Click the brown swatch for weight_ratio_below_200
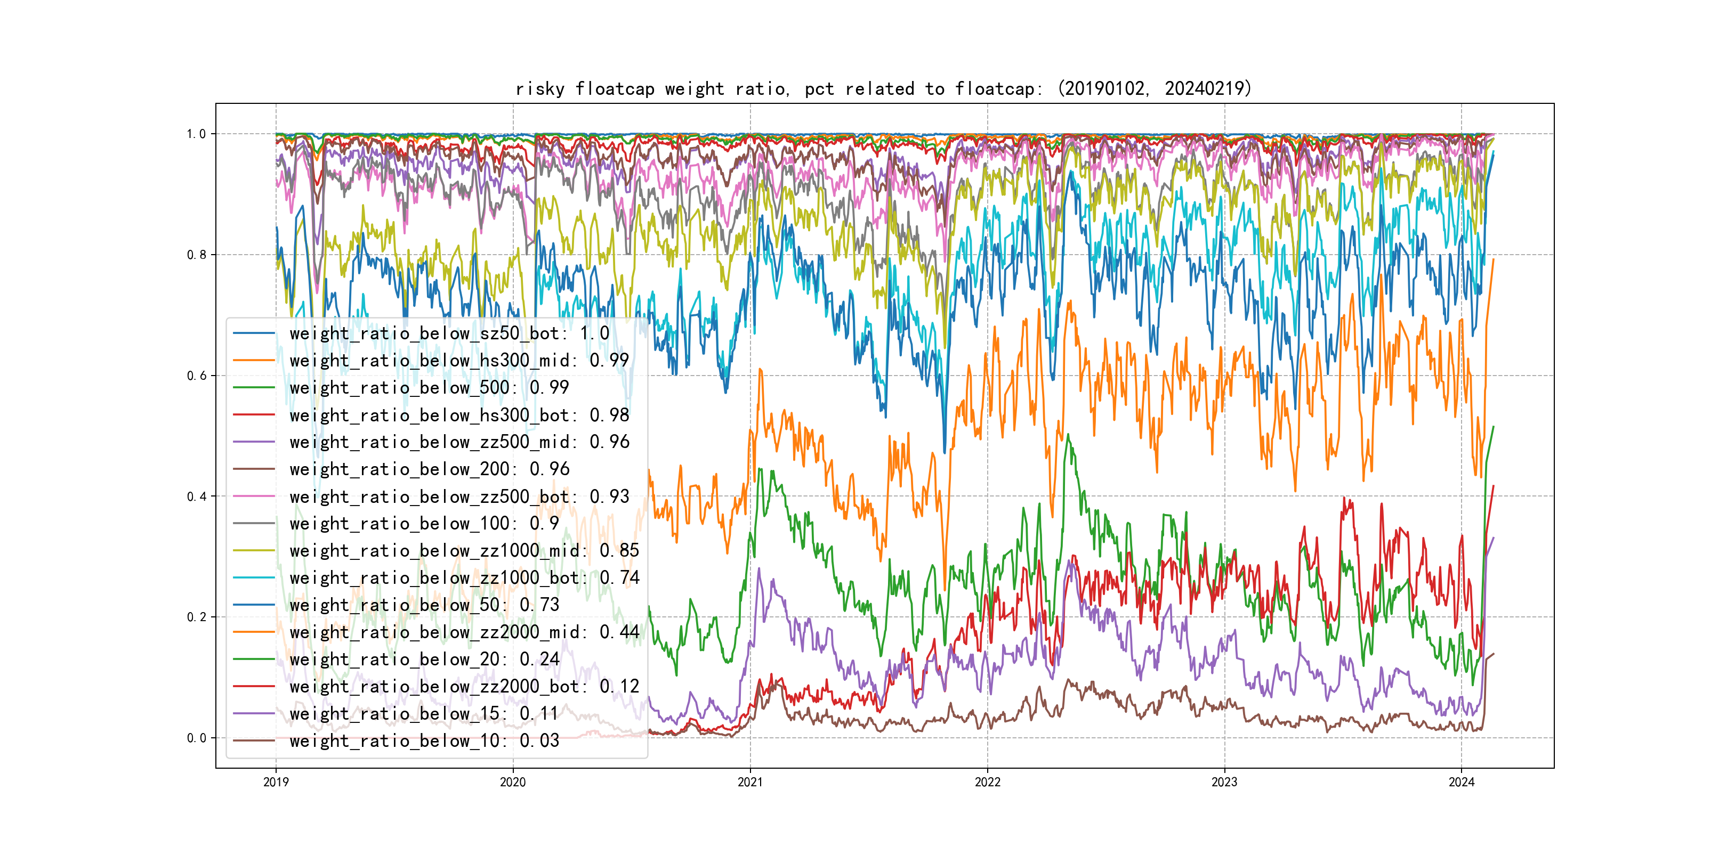This screenshot has height=863, width=1727. 253,469
